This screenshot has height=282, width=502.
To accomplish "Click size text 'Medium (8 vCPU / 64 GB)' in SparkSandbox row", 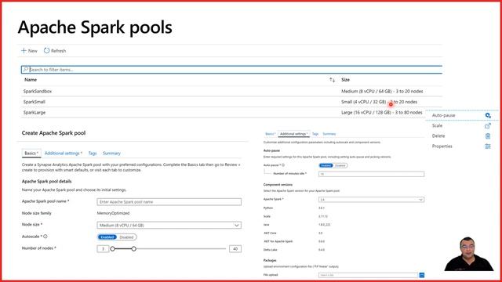I will click(x=366, y=92).
